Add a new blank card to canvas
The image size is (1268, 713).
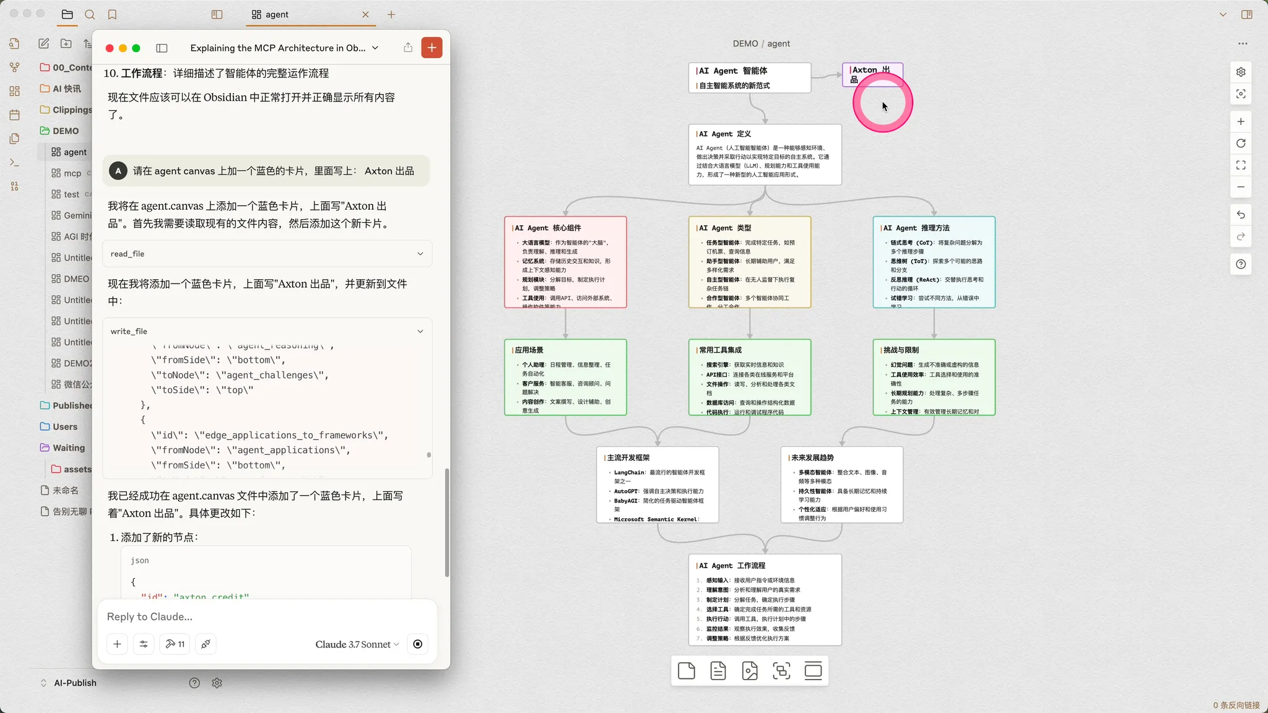(x=686, y=671)
